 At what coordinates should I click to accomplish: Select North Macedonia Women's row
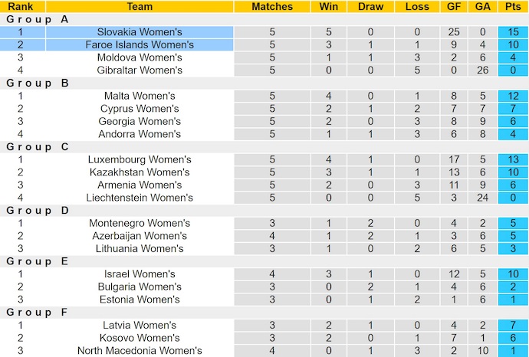[140, 351]
